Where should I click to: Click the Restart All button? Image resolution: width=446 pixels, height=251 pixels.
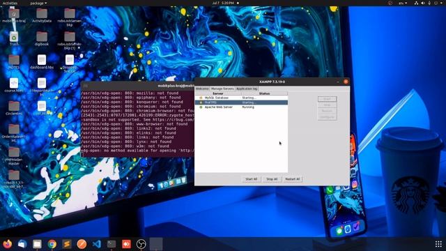pyautogui.click(x=293, y=179)
